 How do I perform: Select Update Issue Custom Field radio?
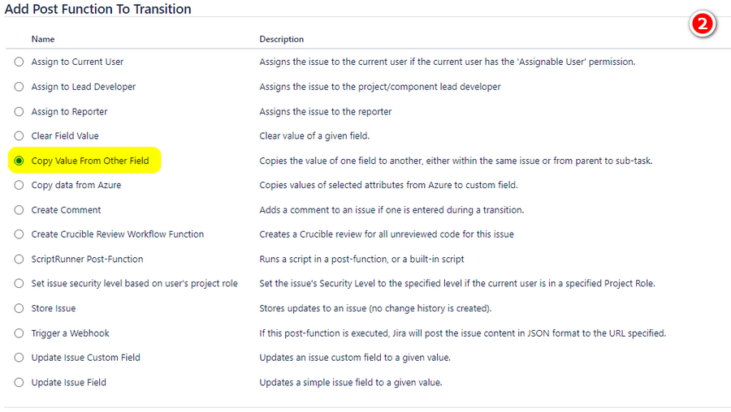pyautogui.click(x=19, y=358)
